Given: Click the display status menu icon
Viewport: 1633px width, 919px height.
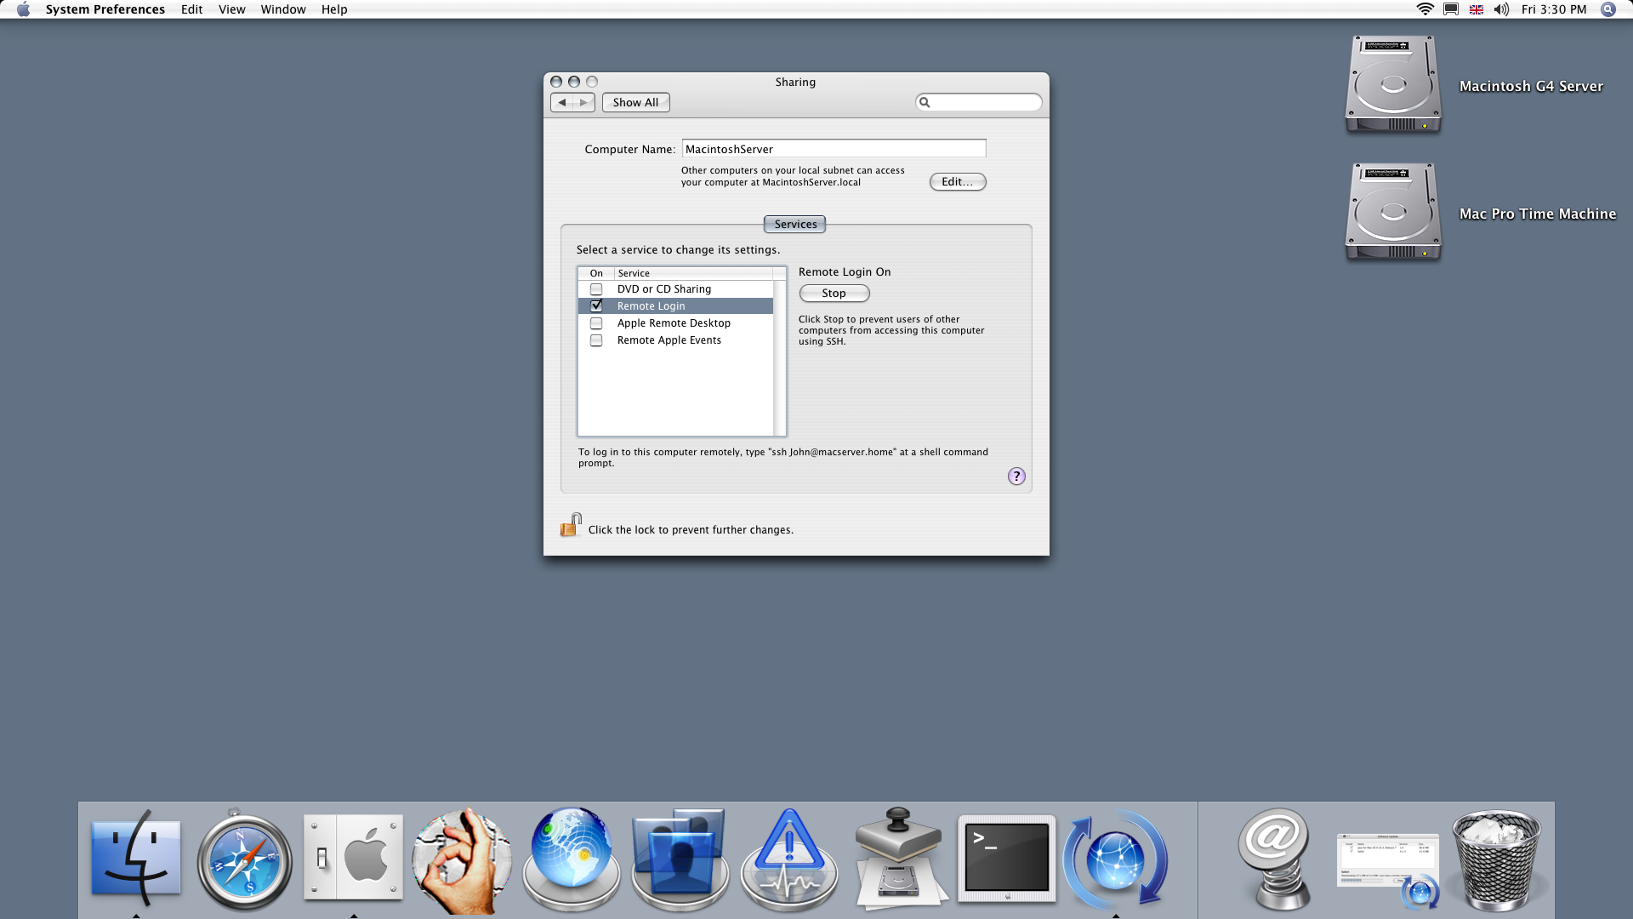Looking at the screenshot, I should [1451, 9].
